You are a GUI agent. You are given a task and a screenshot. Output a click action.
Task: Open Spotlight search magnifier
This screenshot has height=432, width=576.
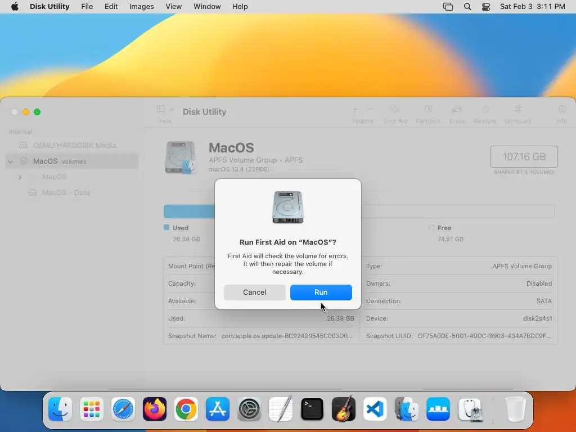coord(467,7)
